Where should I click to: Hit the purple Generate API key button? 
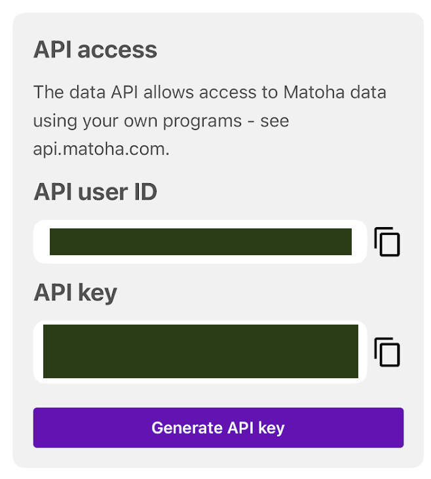(x=218, y=428)
